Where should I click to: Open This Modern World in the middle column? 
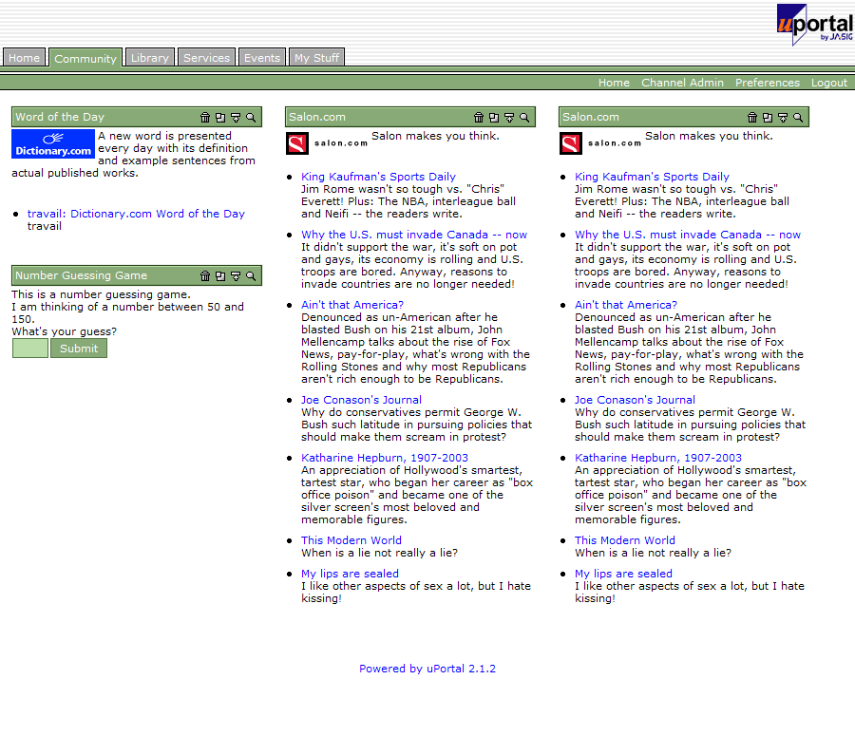click(x=351, y=540)
